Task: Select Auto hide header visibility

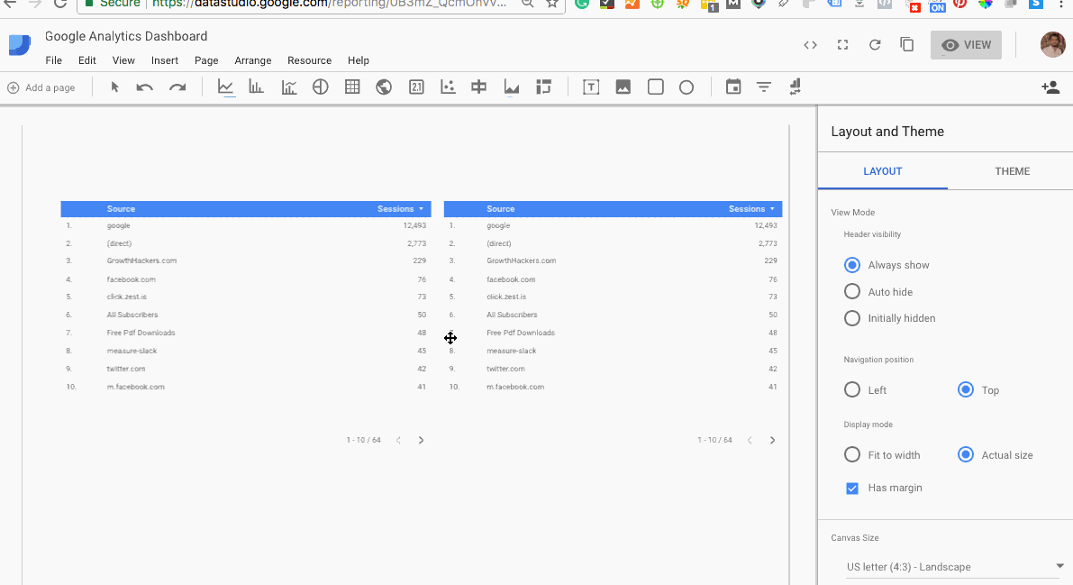Action: pyautogui.click(x=852, y=292)
